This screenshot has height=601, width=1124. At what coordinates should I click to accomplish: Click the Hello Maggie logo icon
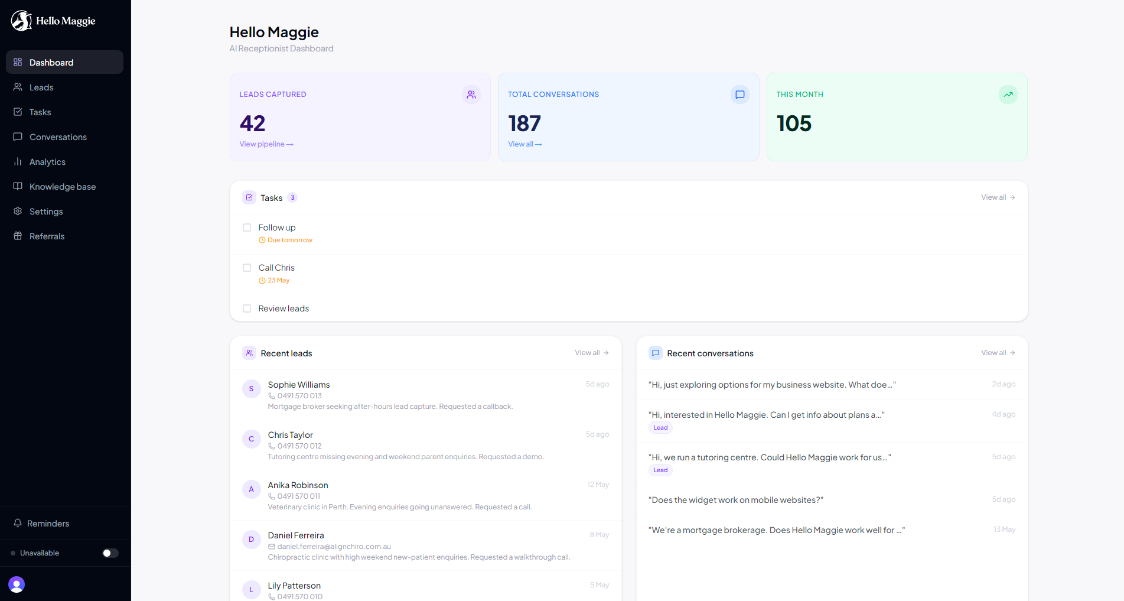[x=21, y=21]
